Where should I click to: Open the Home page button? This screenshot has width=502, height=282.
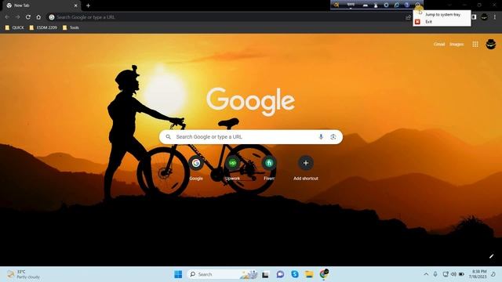point(38,17)
